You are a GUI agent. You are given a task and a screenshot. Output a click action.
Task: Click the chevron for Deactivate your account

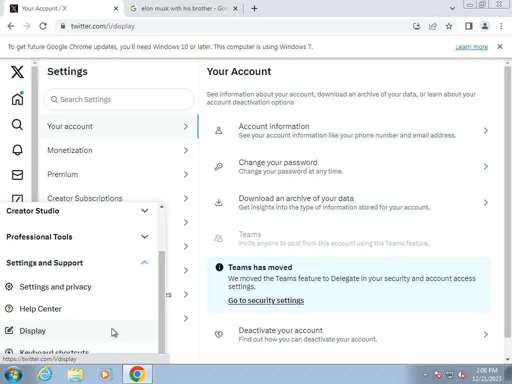[x=486, y=334]
